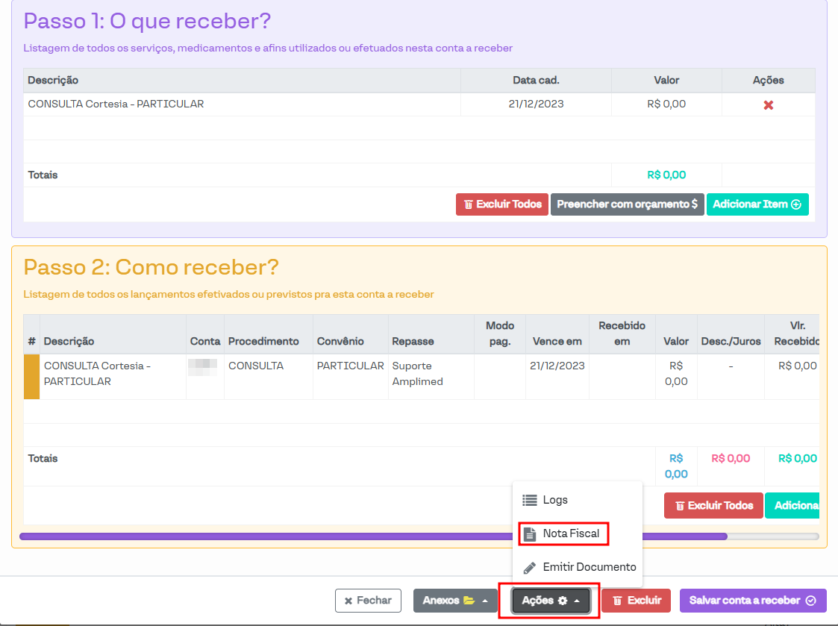This screenshot has height=626, width=838.
Task: Click the red X to remove CONSULTA item
Action: coord(768,105)
